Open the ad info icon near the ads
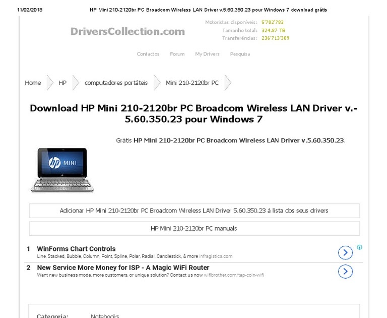The width and height of the screenshot is (387, 318). click(359, 247)
